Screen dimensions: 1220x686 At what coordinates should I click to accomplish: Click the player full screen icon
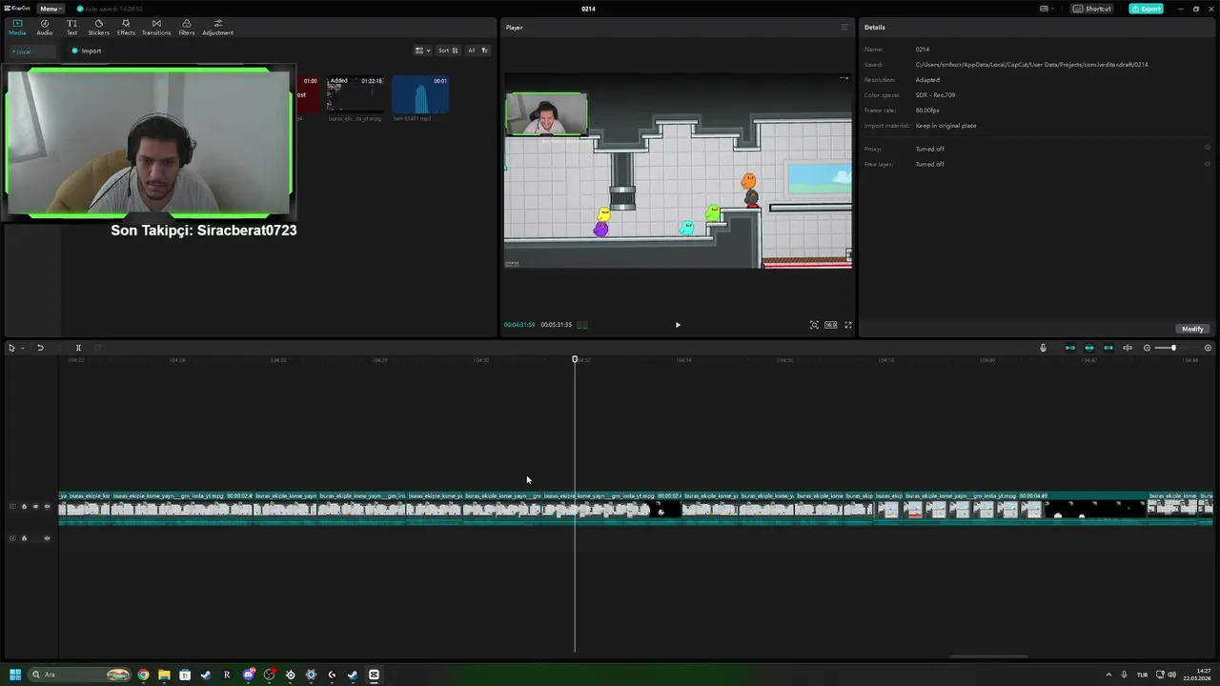tap(848, 325)
